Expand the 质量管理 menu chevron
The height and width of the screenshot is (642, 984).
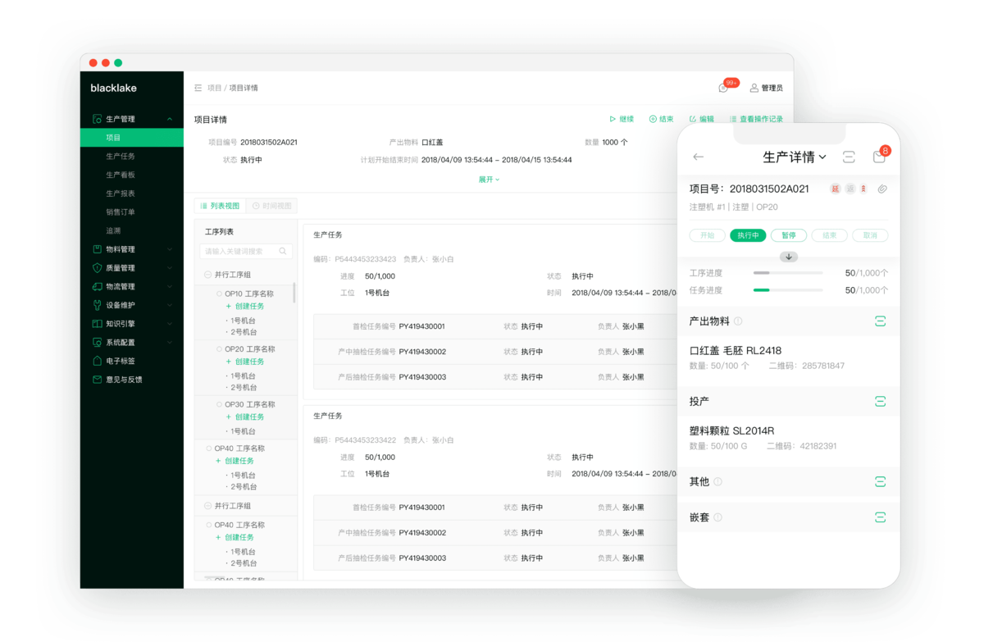tap(170, 268)
